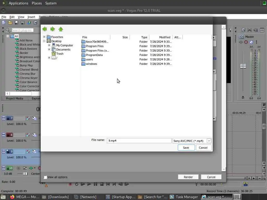Sort files by Modified column header
Screen dimensions: 267x200
coord(161,37)
